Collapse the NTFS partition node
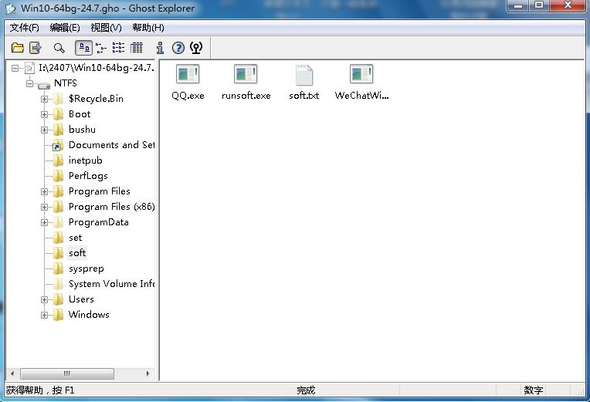 (29, 83)
